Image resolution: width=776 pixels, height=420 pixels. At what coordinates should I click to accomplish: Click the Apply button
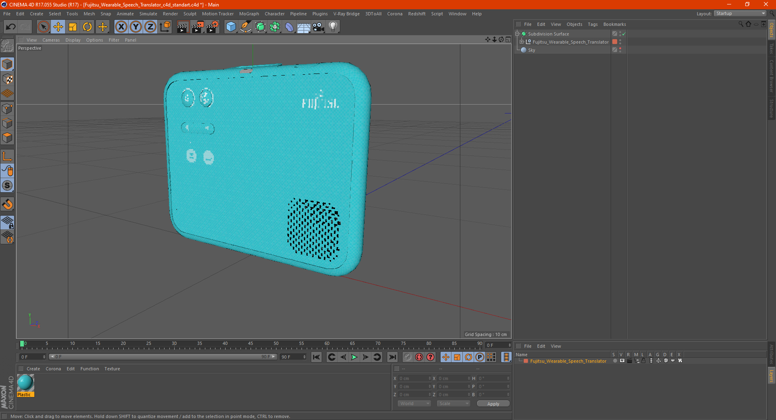(493, 404)
